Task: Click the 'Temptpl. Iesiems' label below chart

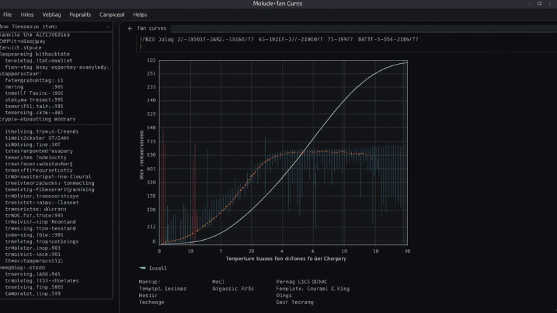Action: tap(162, 289)
